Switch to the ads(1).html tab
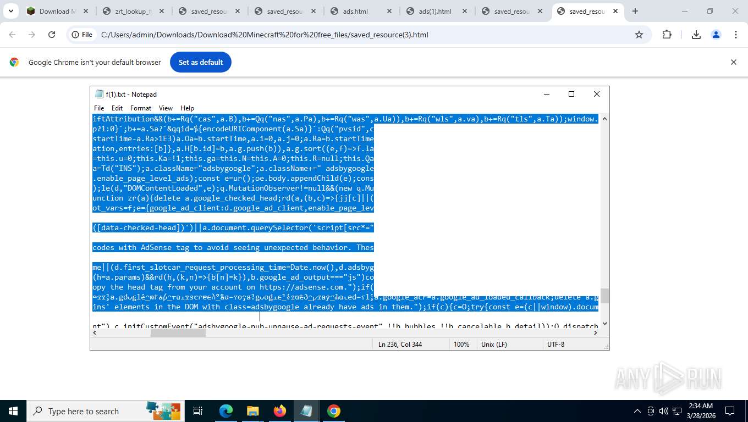748x422 pixels. [437, 11]
